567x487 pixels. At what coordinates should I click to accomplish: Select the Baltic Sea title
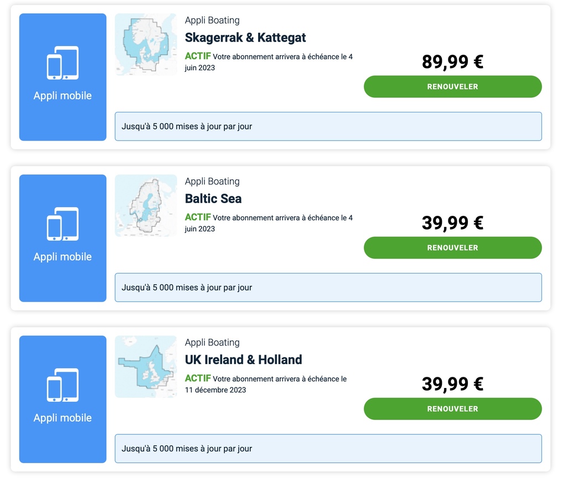pyautogui.click(x=213, y=199)
